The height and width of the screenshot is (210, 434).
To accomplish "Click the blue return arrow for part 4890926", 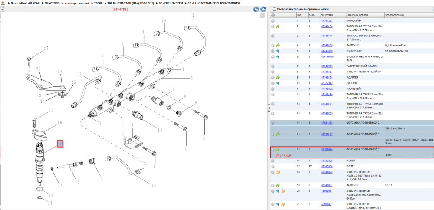I will [x=278, y=191].
